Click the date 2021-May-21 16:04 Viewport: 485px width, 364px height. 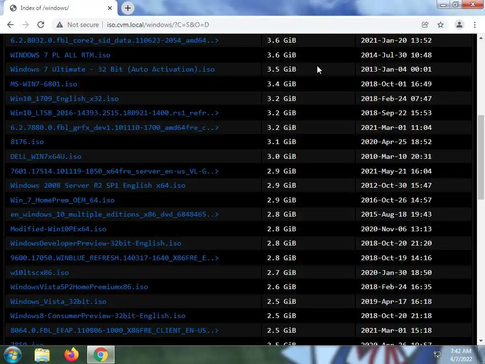coord(396,171)
